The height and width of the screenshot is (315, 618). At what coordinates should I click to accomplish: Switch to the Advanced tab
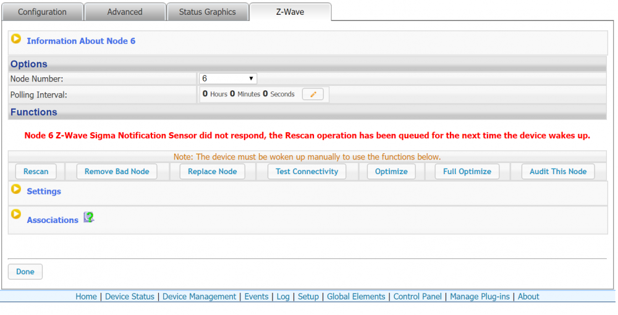[125, 12]
